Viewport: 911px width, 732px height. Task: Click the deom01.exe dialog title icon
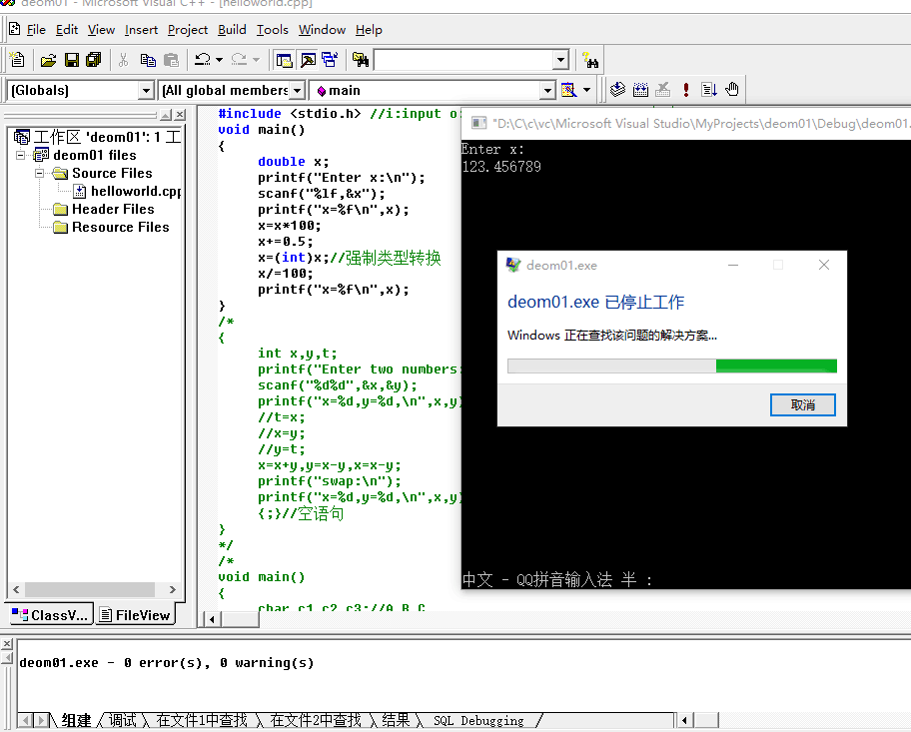tap(513, 265)
